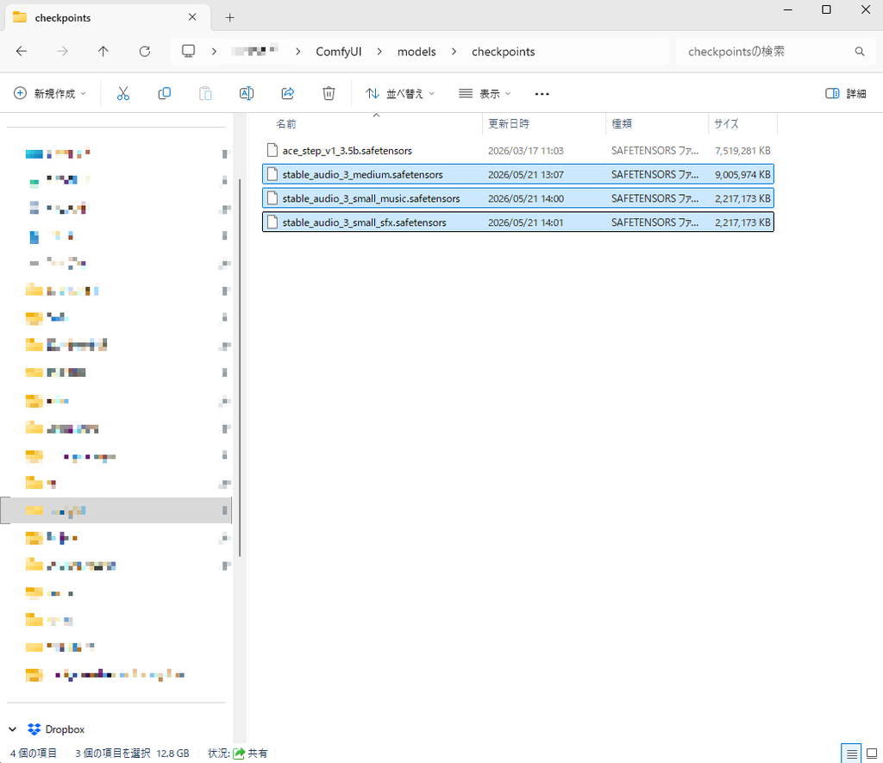Click the green share status icon

click(240, 754)
